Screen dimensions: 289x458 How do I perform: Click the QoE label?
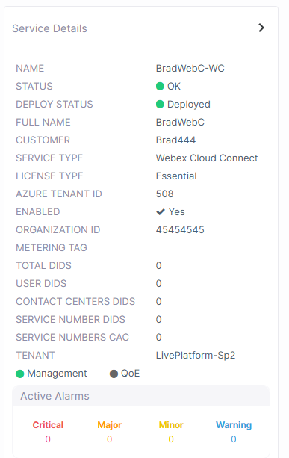coord(130,374)
